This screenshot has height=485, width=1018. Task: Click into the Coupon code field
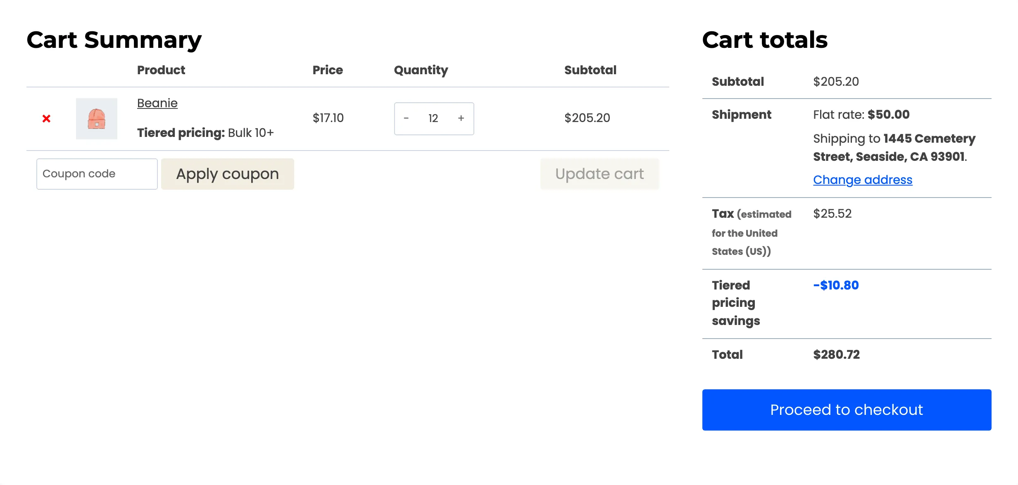(x=97, y=174)
